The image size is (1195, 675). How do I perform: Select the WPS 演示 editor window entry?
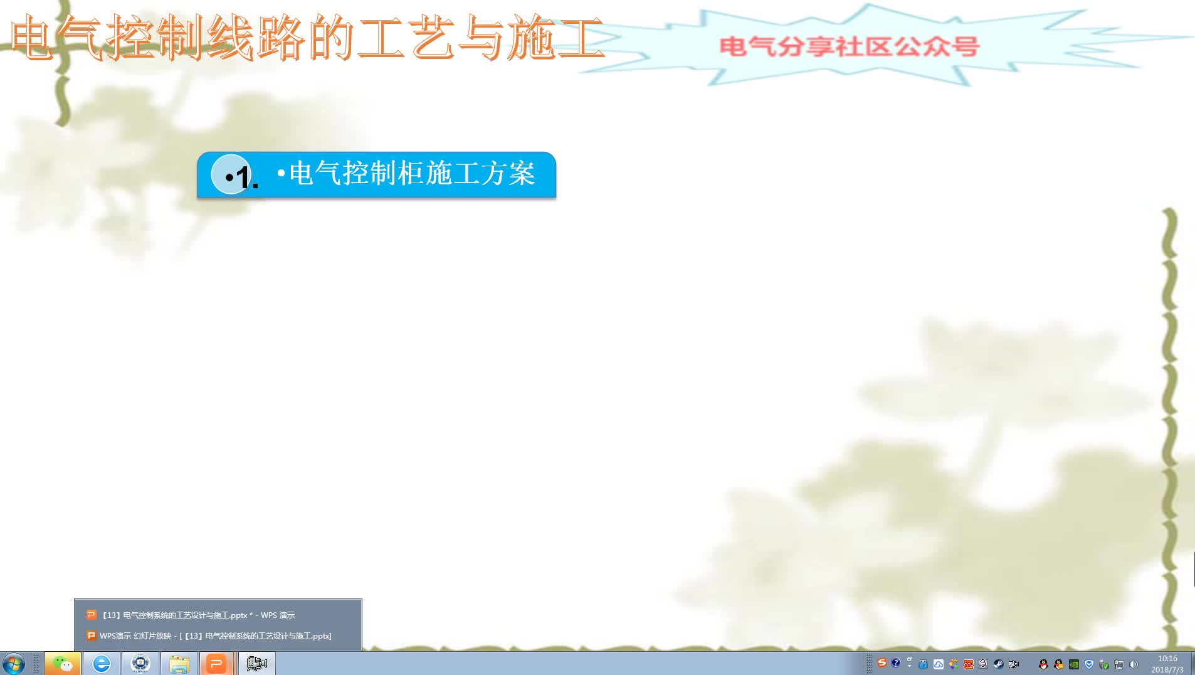tap(218, 615)
